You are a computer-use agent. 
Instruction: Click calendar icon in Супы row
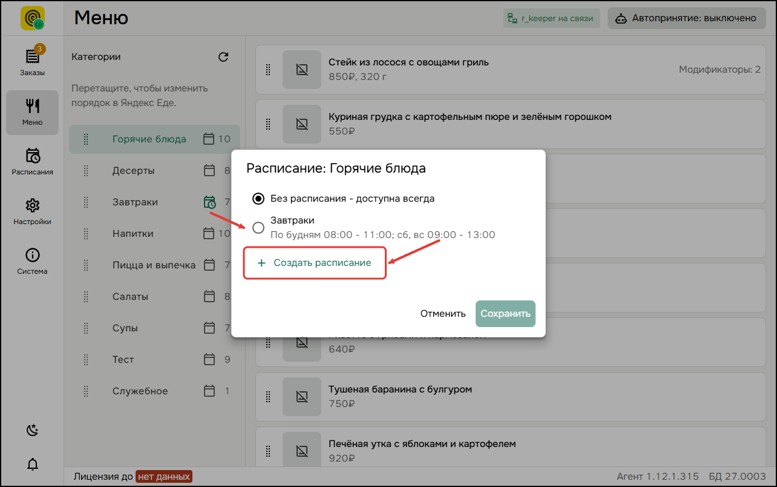(209, 328)
